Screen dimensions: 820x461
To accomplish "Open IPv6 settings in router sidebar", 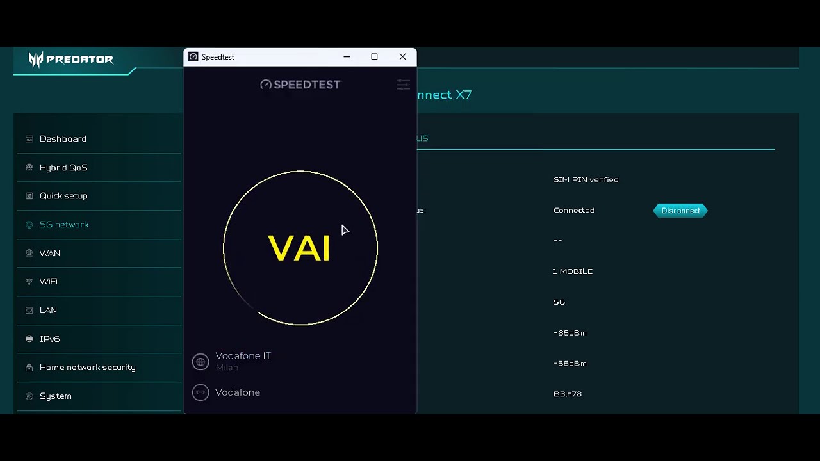I will [x=49, y=339].
